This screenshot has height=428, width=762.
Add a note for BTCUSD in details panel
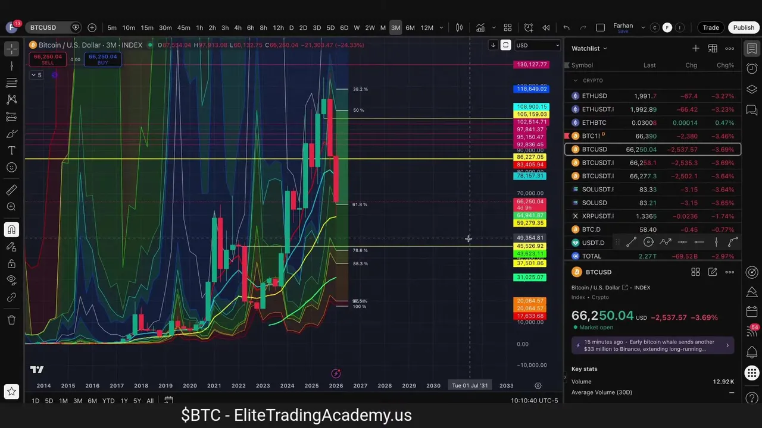click(713, 272)
